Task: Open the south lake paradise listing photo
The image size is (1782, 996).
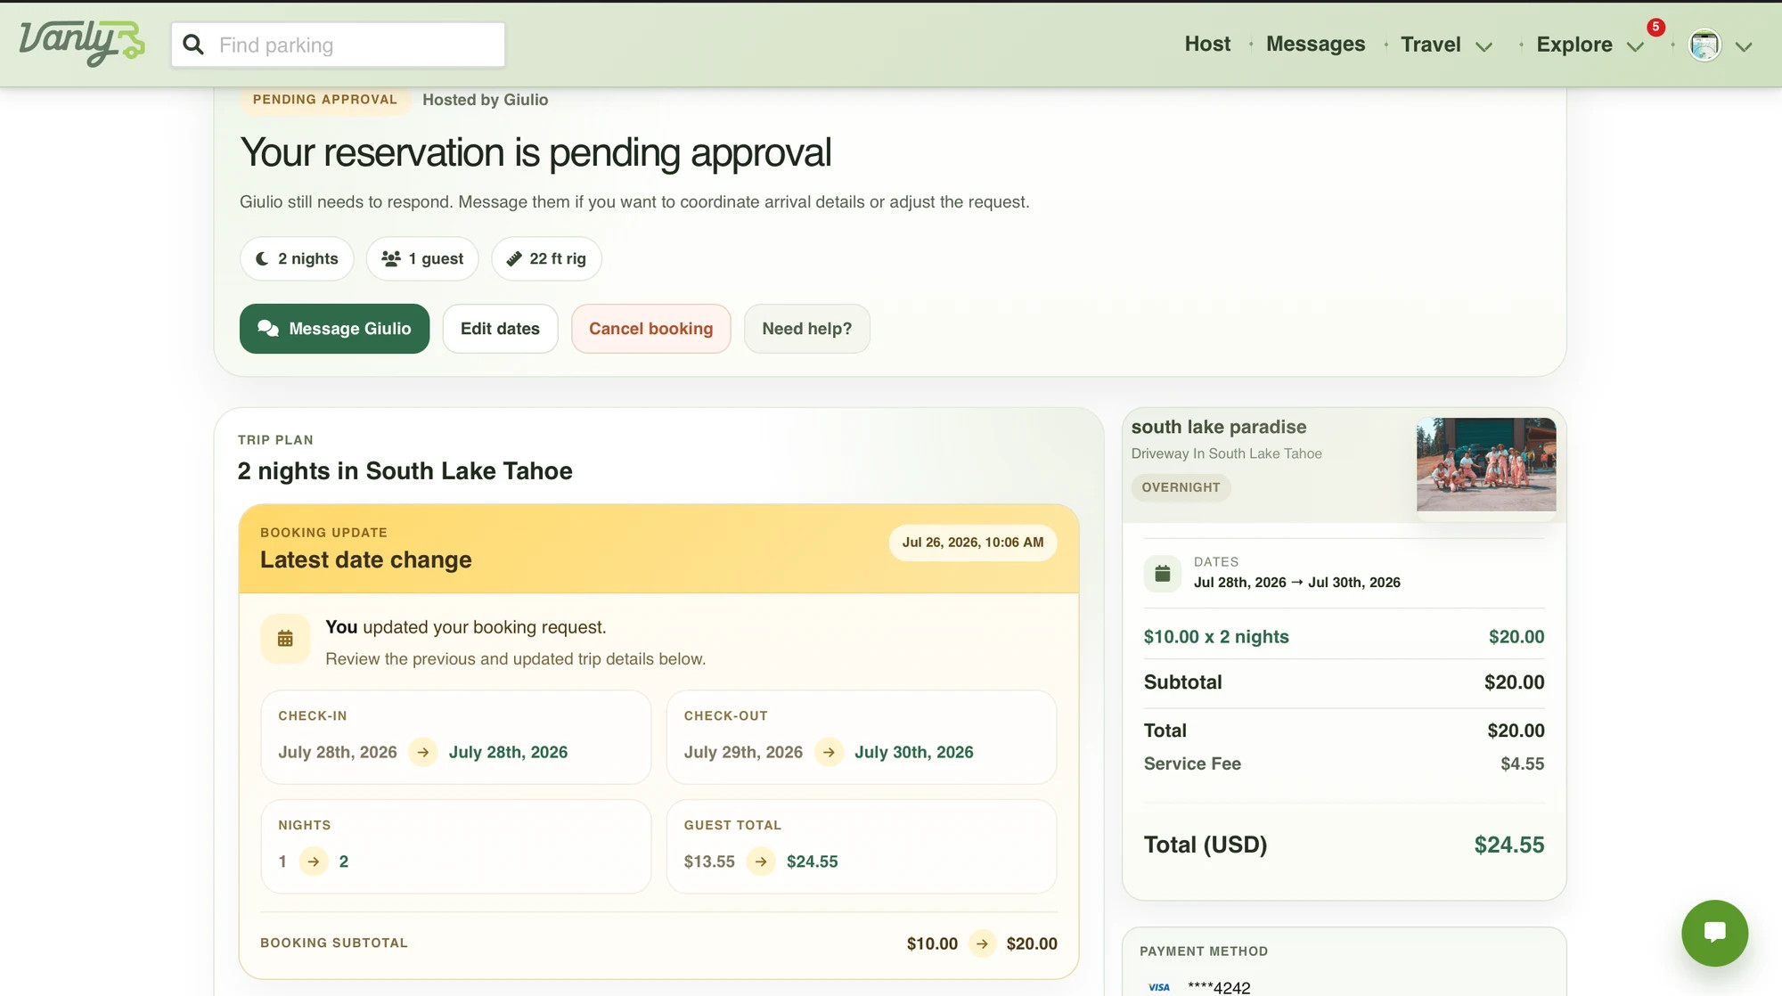Action: (x=1486, y=464)
